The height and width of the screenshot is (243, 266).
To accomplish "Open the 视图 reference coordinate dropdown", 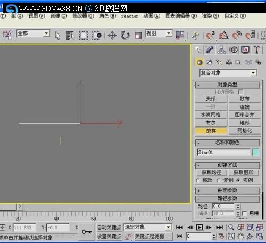I will pyautogui.click(x=169, y=33).
